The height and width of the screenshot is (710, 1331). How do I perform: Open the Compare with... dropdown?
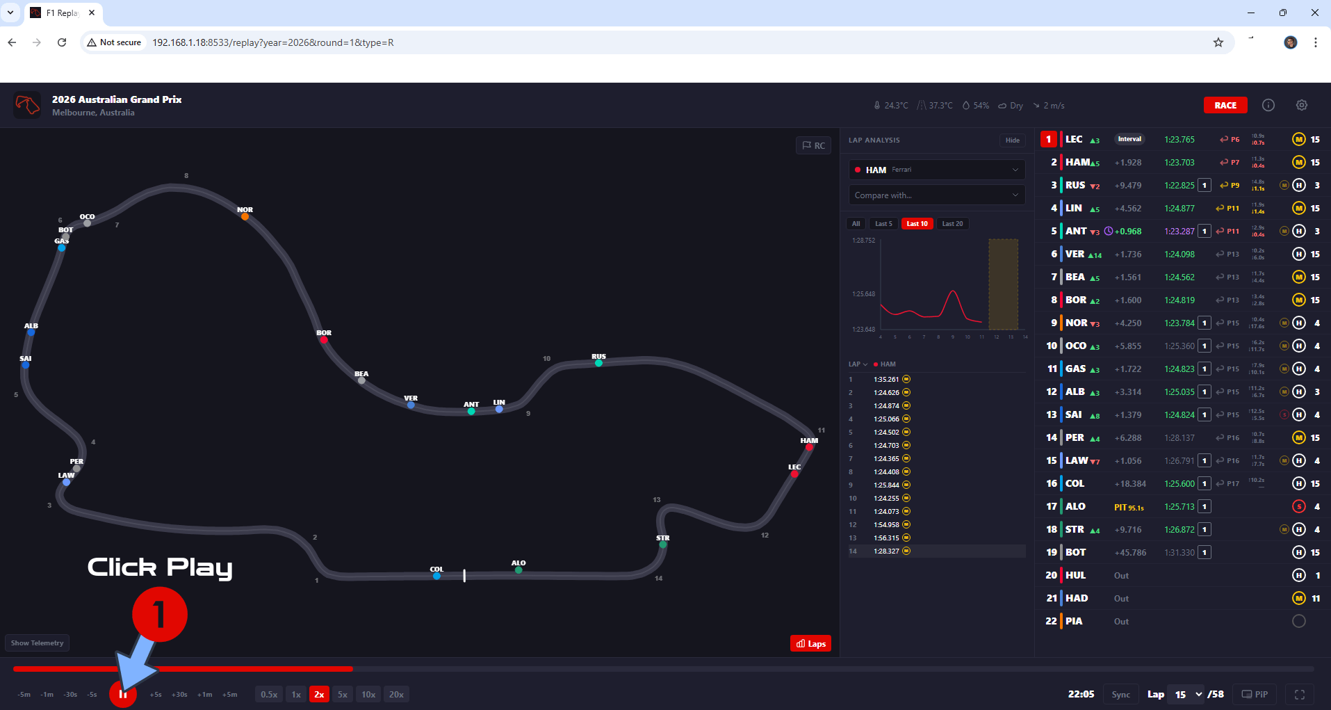(x=936, y=195)
